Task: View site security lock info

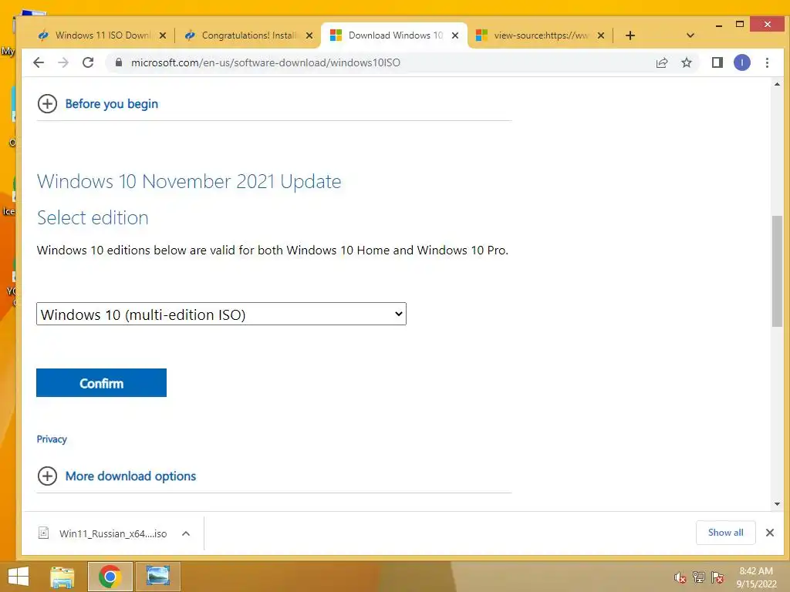Action: 119,62
